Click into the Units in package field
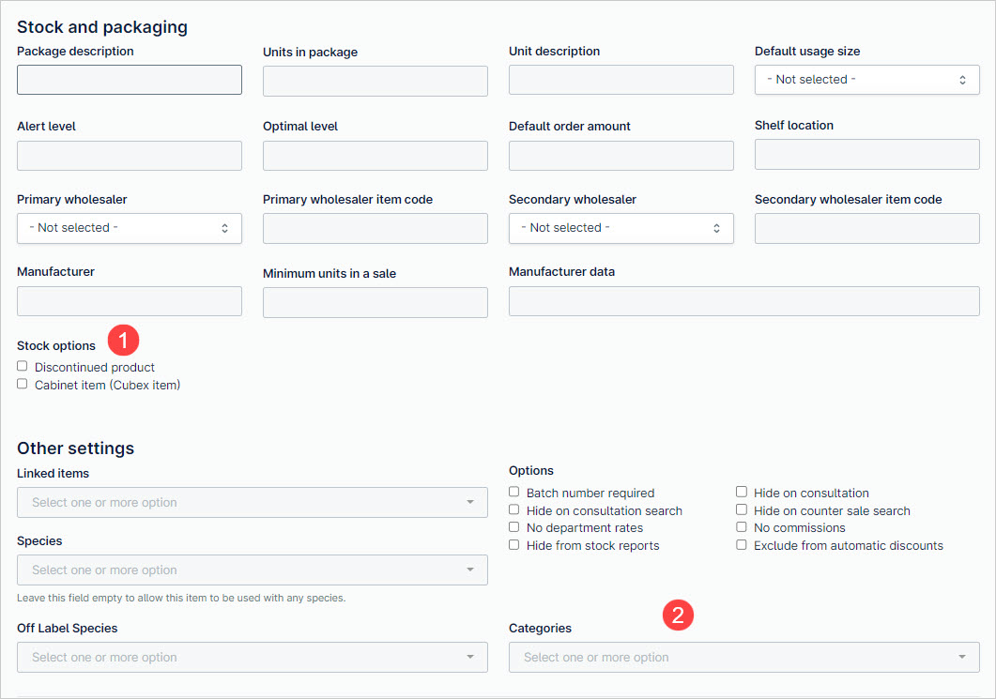Image resolution: width=996 pixels, height=699 pixels. pos(375,82)
